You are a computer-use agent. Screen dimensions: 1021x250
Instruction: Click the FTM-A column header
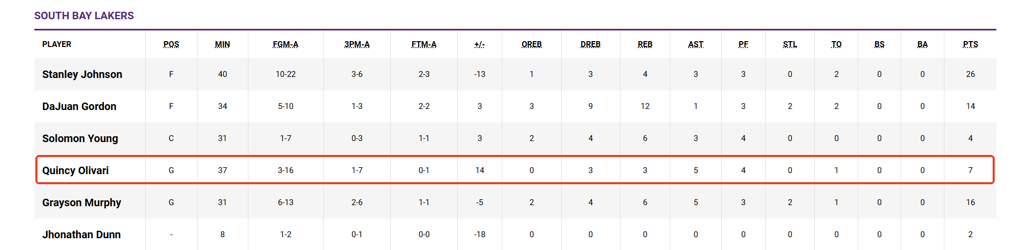pos(423,44)
